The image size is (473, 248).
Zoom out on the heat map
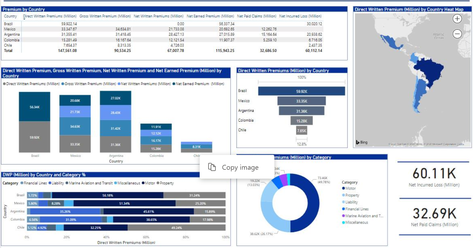point(457,34)
